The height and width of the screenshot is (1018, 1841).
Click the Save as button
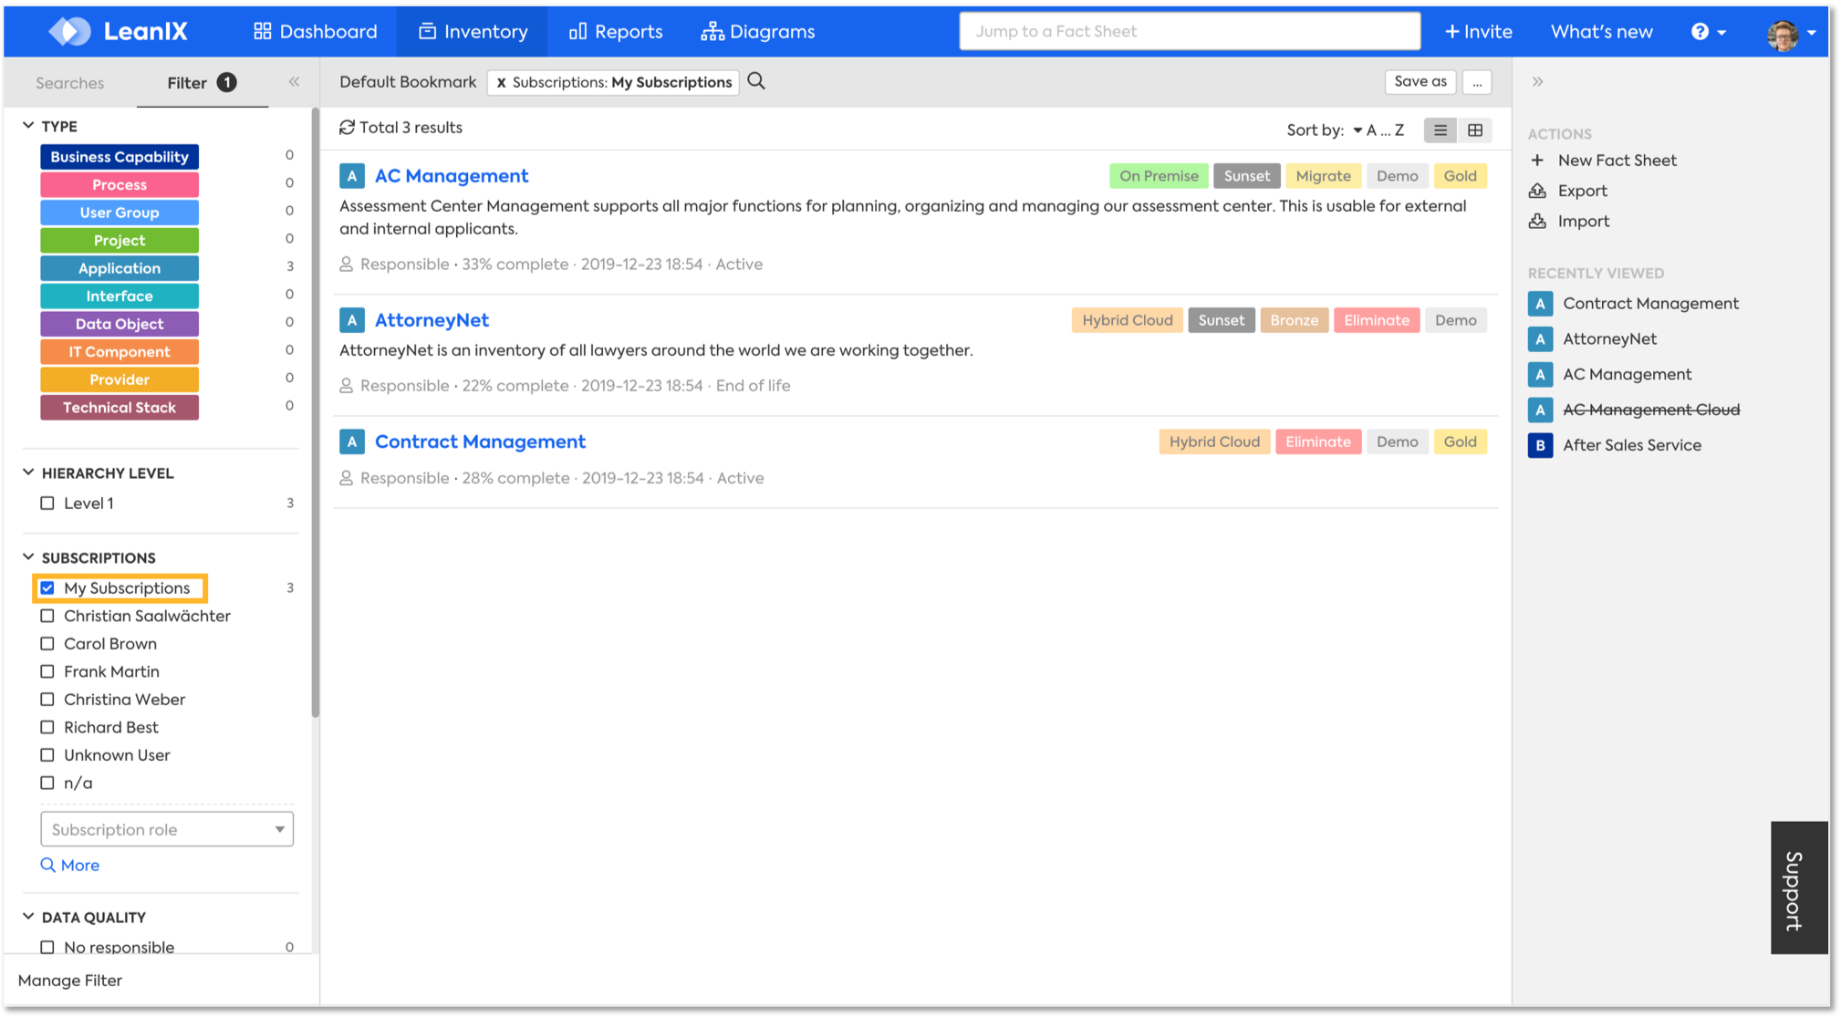tap(1420, 81)
